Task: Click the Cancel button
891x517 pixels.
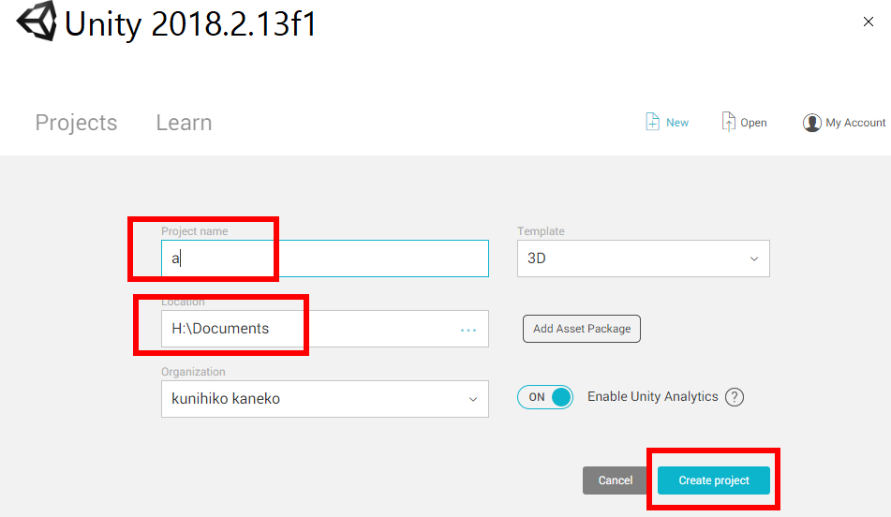Action: pyautogui.click(x=616, y=480)
